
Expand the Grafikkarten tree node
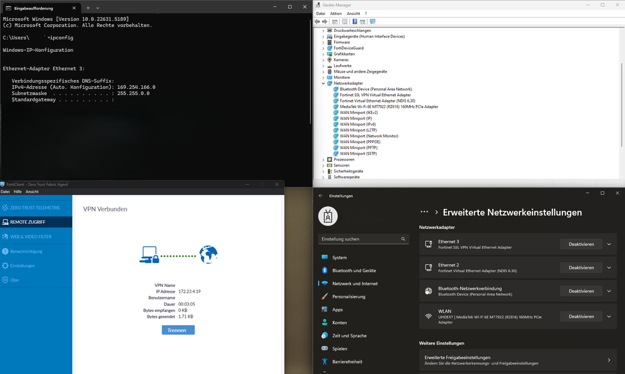tap(323, 54)
